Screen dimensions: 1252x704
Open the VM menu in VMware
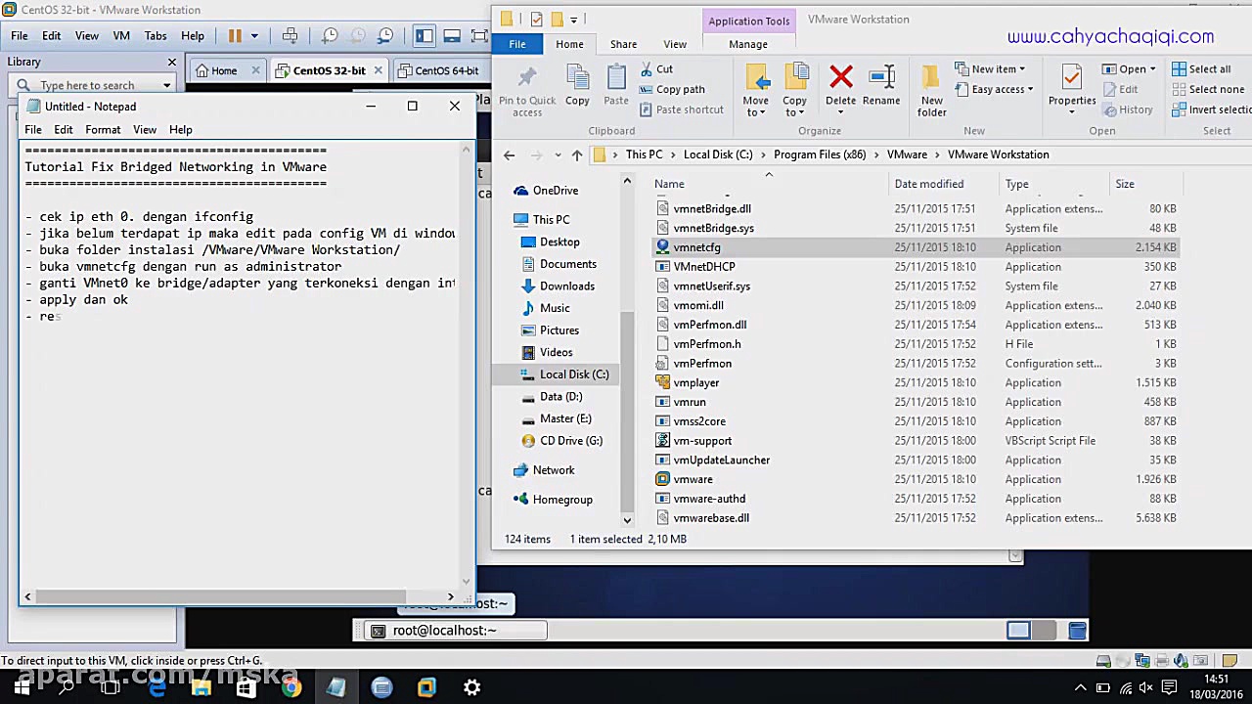click(121, 36)
